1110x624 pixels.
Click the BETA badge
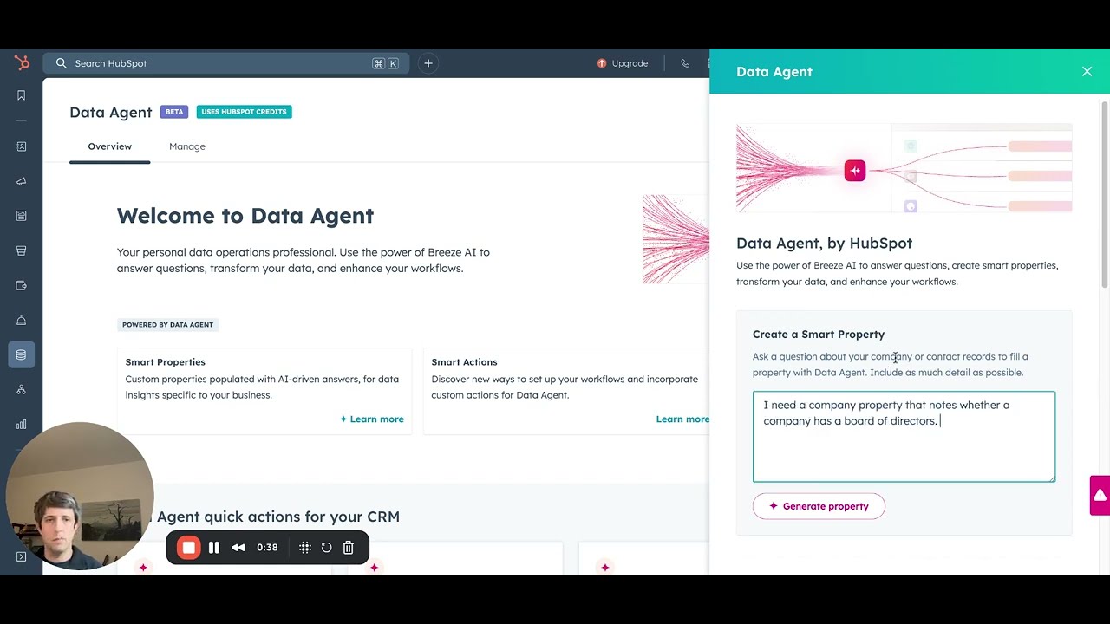coord(174,112)
